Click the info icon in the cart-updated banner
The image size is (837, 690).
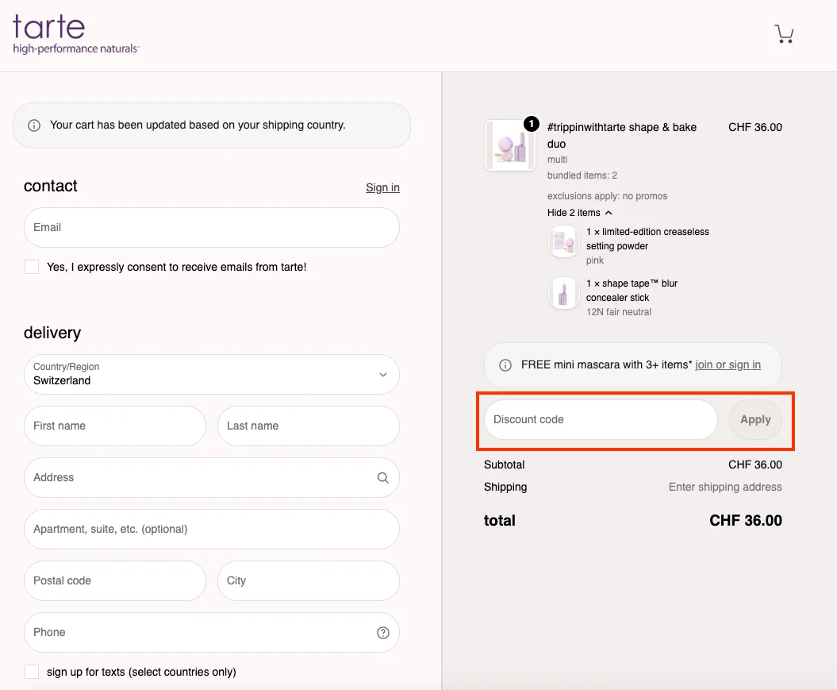click(33, 125)
